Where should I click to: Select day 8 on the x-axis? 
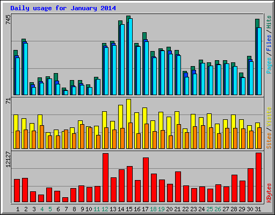74,209
